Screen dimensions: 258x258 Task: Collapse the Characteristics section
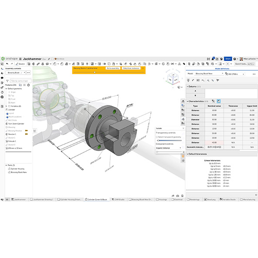coord(187,102)
